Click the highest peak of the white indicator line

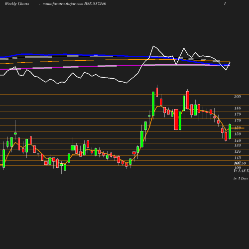point(153,46)
